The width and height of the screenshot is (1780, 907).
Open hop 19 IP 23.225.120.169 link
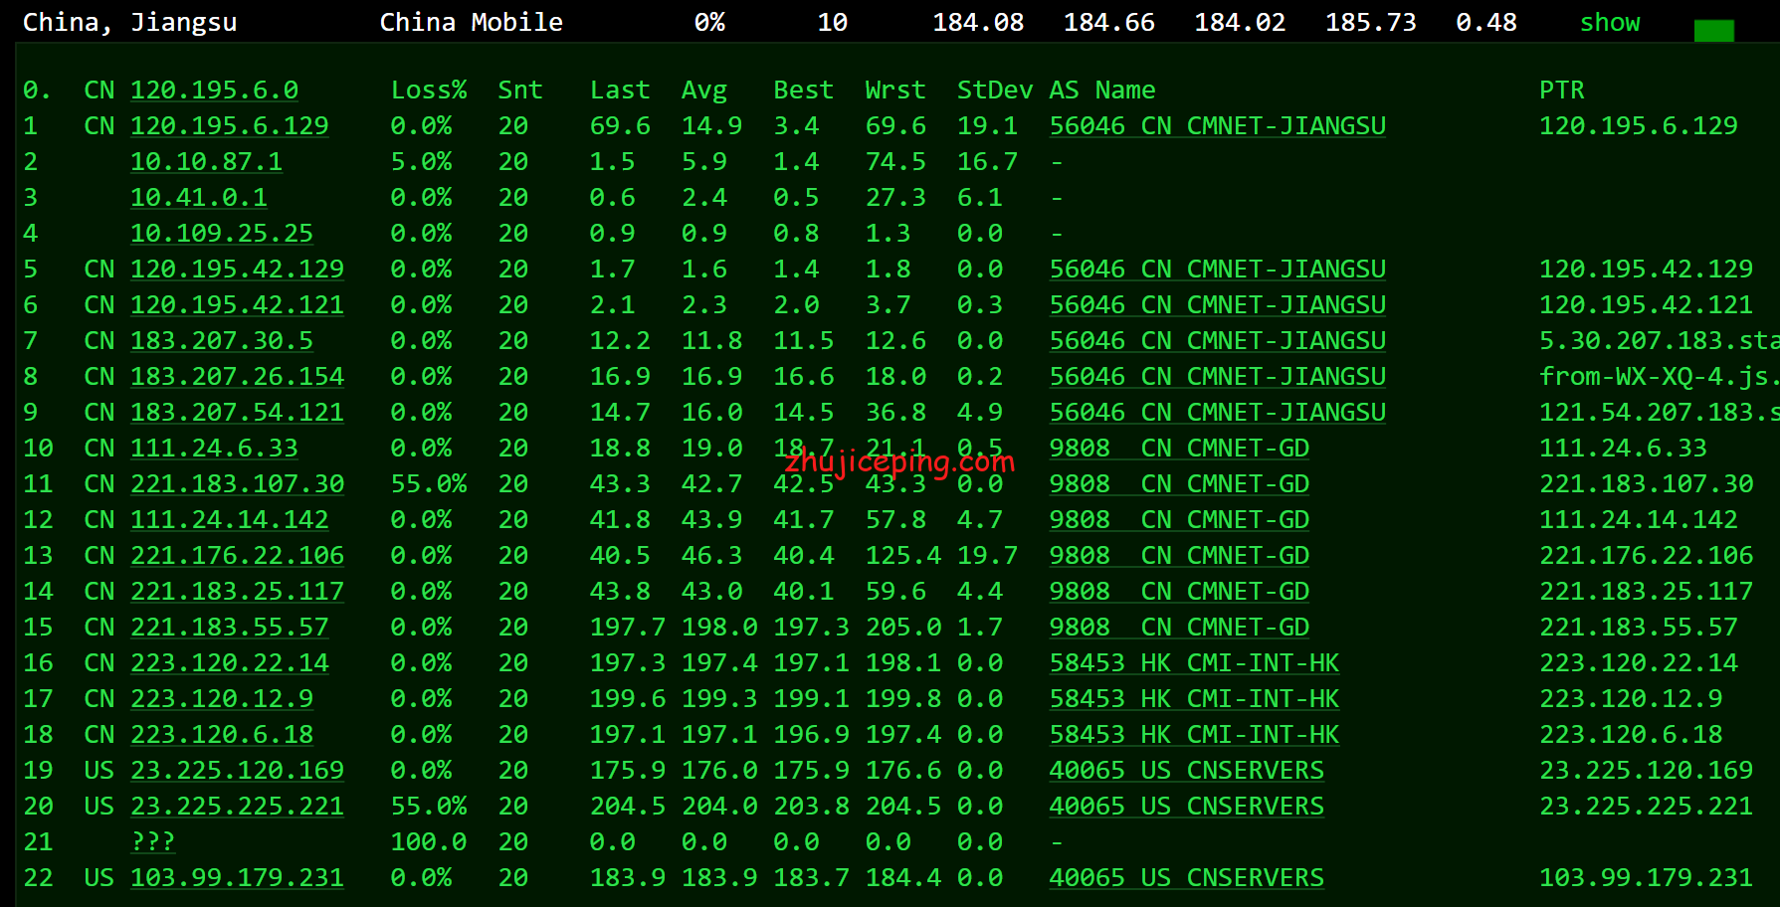(x=237, y=770)
